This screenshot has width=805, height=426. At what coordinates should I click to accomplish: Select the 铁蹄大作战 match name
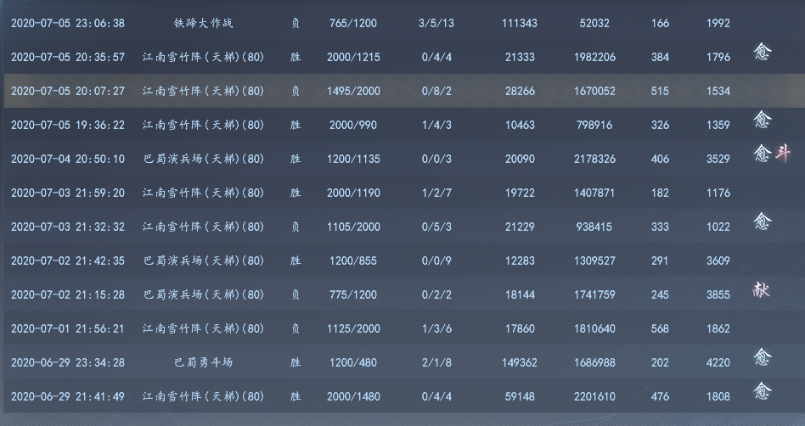pyautogui.click(x=203, y=23)
